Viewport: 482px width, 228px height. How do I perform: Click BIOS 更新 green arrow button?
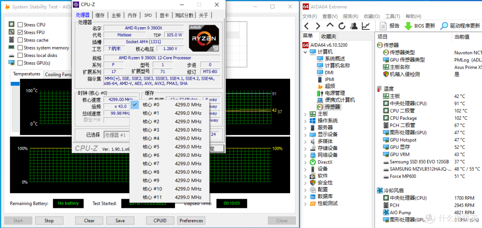[x=420, y=26]
